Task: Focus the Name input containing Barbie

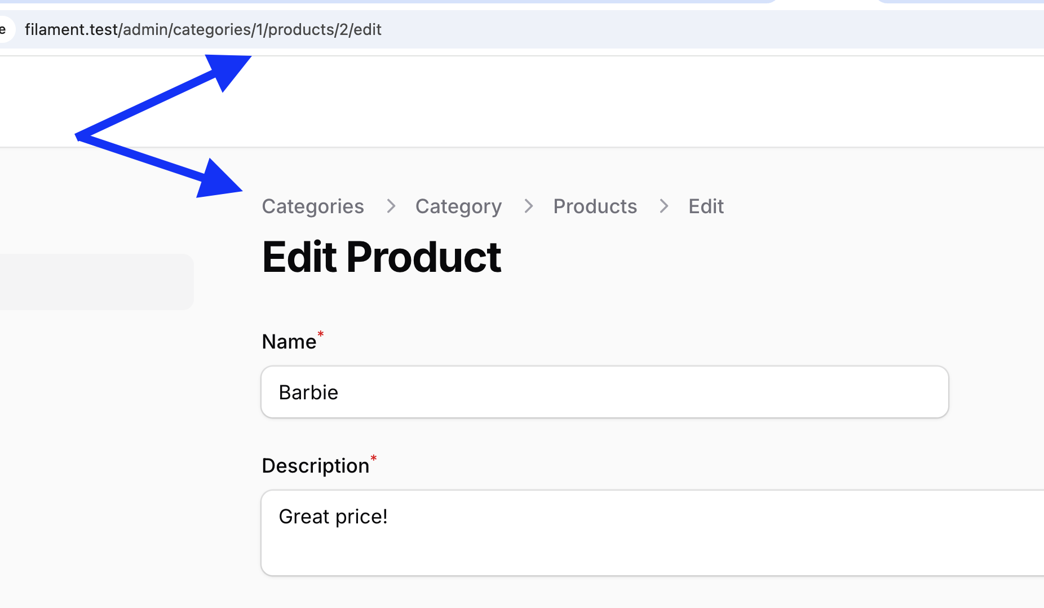Action: pos(604,392)
